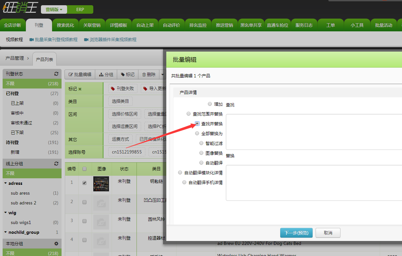Filter by 新增 status

click(32, 152)
